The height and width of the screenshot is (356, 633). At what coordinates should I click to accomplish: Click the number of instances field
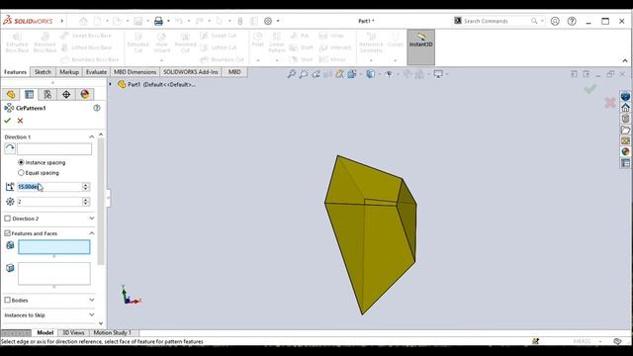[49, 202]
